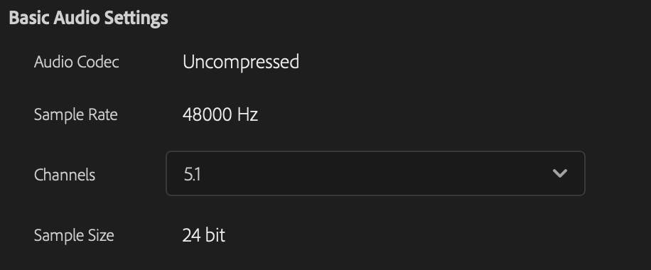Click the word bit in Sample Size row
Image resolution: width=651 pixels, height=270 pixels.
pos(215,235)
